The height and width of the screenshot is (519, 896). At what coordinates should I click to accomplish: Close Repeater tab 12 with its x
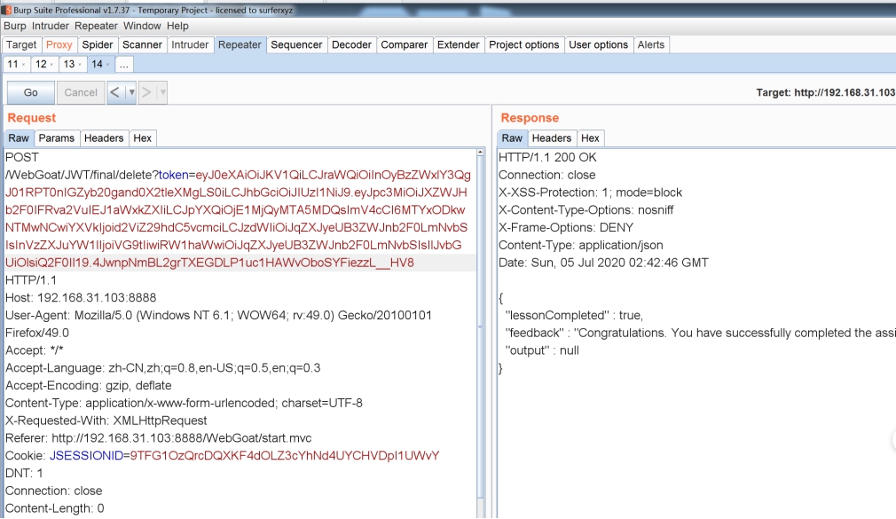click(x=51, y=65)
